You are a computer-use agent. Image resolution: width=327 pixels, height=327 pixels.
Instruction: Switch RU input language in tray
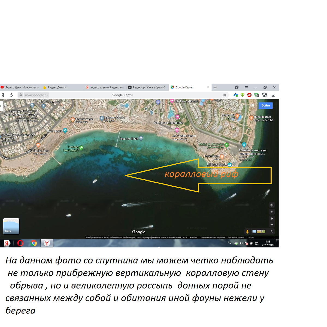pyautogui.click(x=229, y=243)
